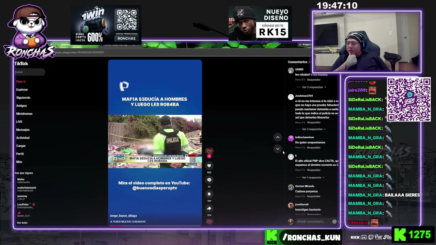The height and width of the screenshot is (245, 436).
Task: Click the Yape QR code
Action: click(409, 99)
